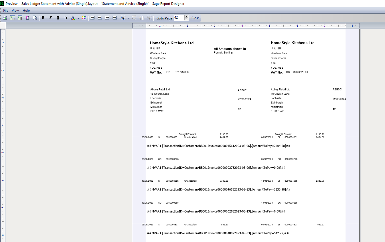The height and width of the screenshot is (242, 385).
Task: Click 'All Amounts shown in' text
Action: click(x=230, y=49)
